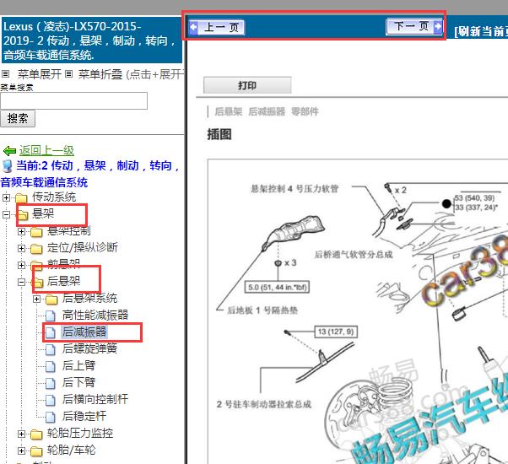508x464 pixels.
Task: Open the 后稳定杆 page
Action: click(84, 416)
